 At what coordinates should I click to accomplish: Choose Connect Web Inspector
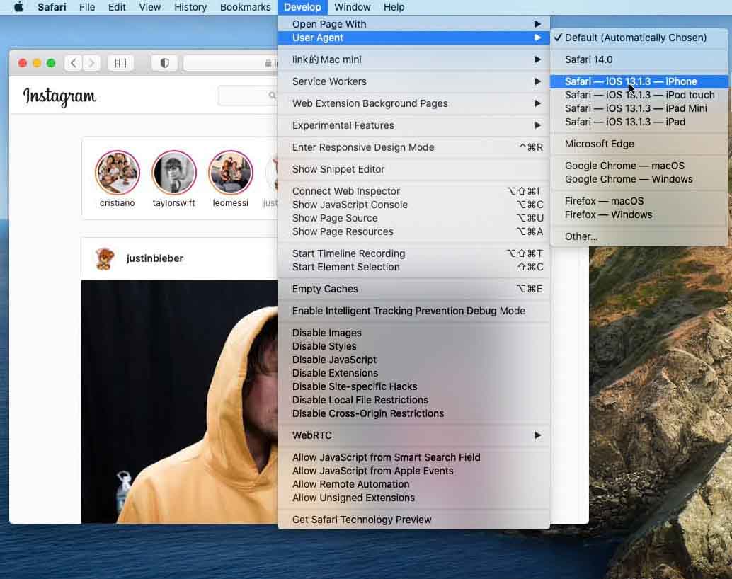(413, 191)
